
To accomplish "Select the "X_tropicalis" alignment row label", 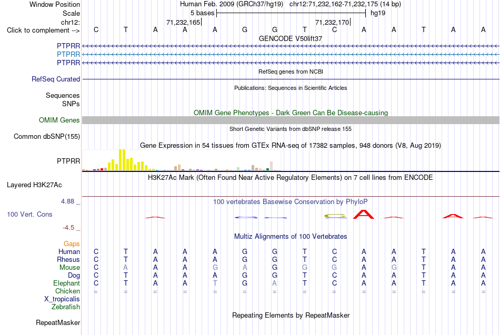I will (62, 299).
